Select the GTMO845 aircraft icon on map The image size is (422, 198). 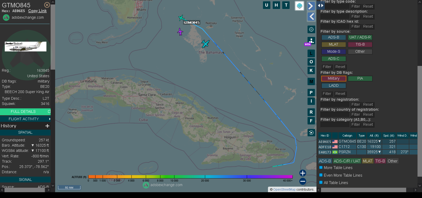tap(181, 18)
